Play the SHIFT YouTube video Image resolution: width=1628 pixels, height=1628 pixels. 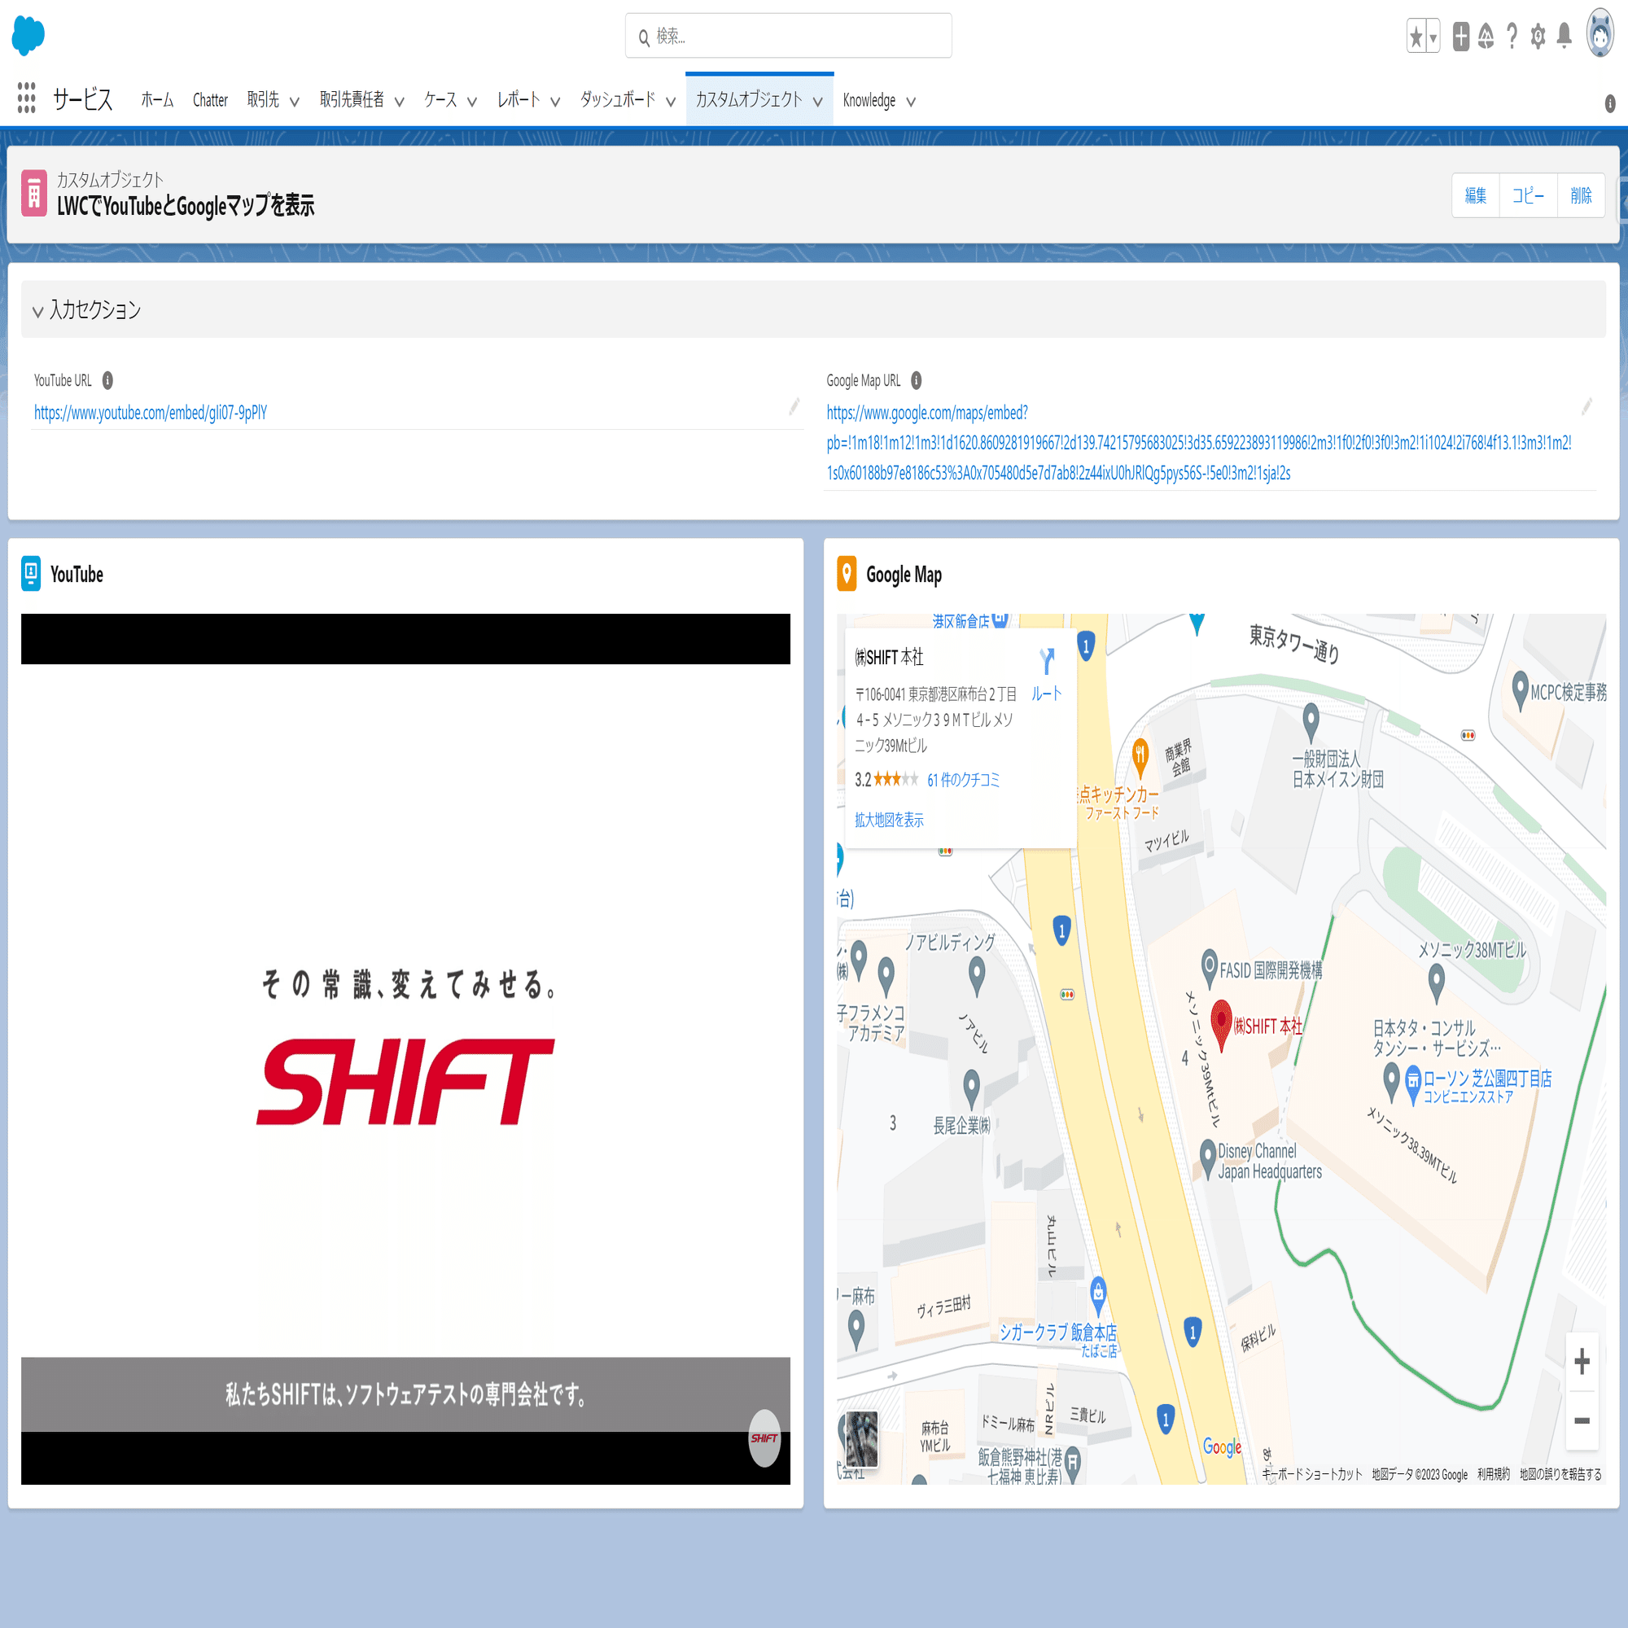405,1048
